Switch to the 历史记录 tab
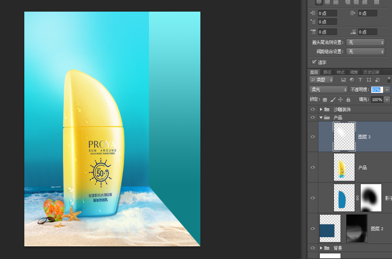The width and height of the screenshot is (392, 259). point(371,72)
